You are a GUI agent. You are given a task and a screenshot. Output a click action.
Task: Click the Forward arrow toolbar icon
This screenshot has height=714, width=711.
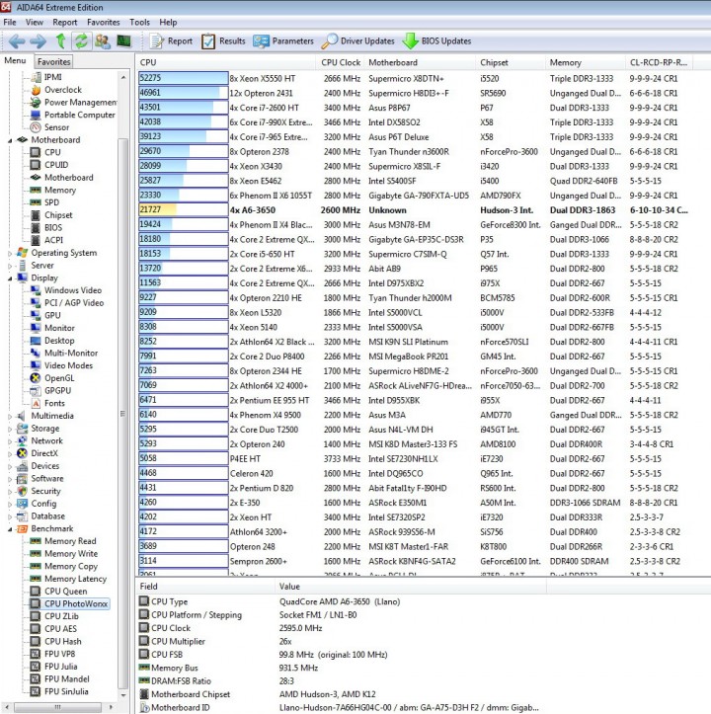tap(39, 41)
